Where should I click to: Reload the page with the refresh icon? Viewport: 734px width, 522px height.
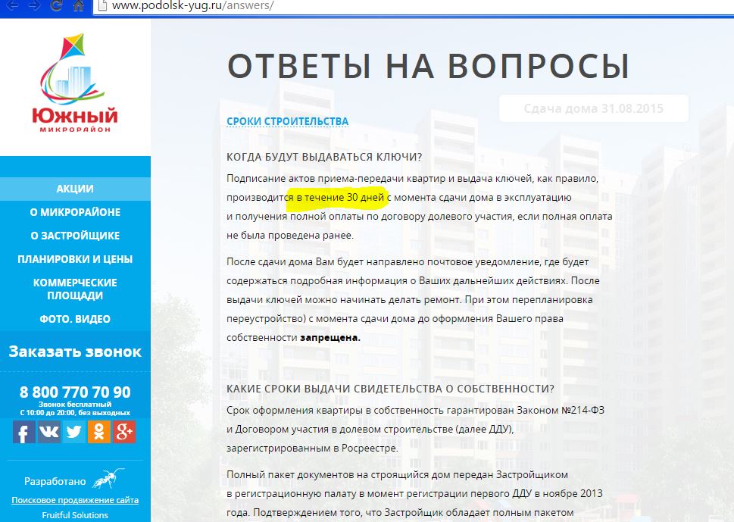coord(57,6)
